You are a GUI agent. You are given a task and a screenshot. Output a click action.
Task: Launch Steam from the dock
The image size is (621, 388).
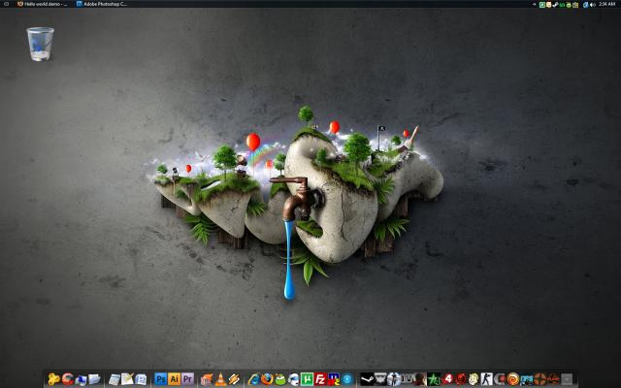click(367, 379)
